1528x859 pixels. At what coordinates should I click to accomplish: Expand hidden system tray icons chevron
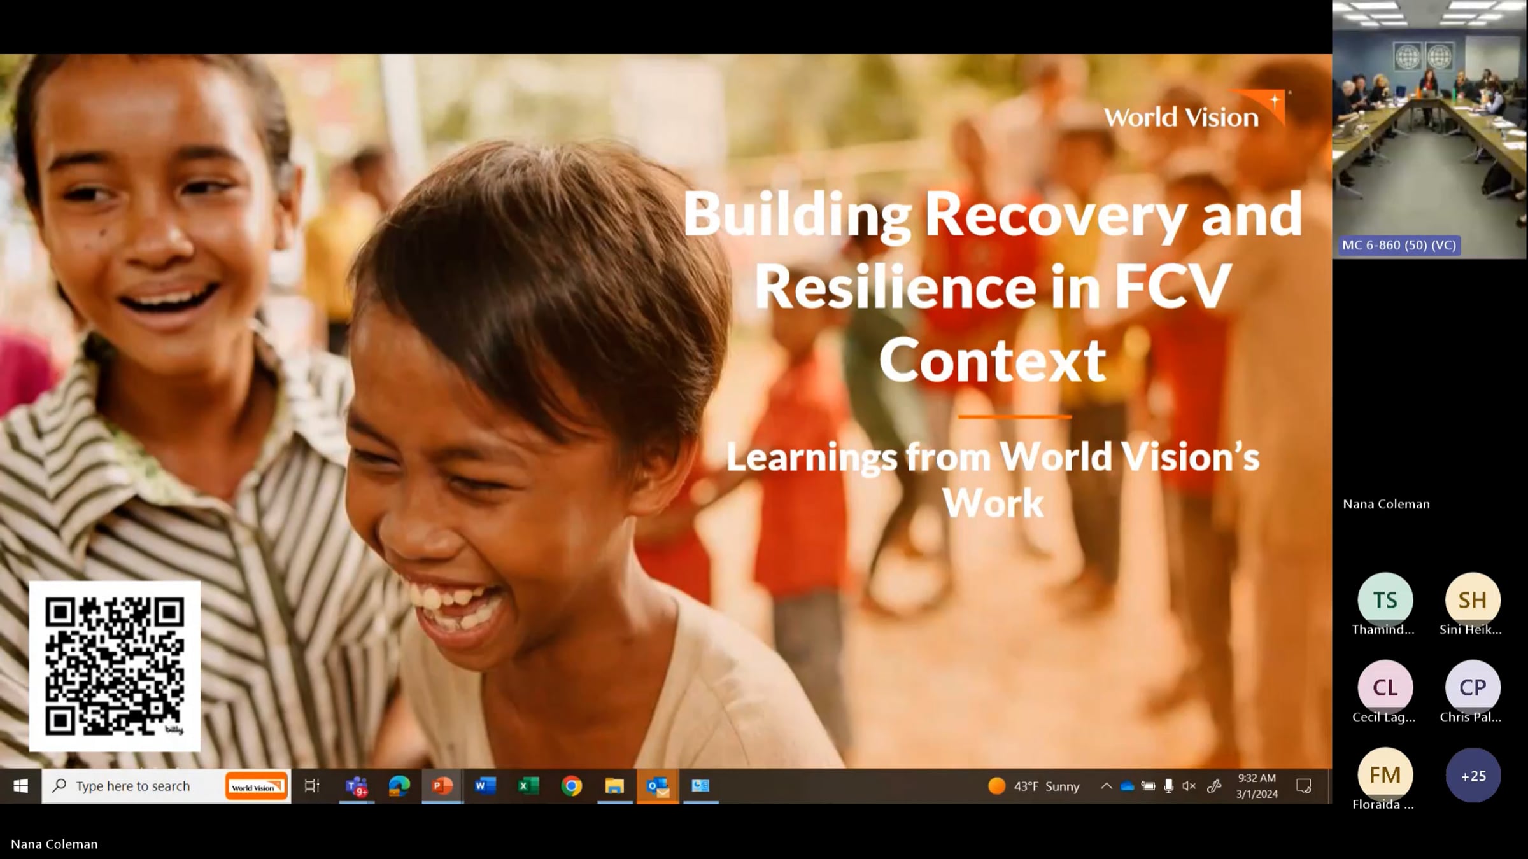[1107, 786]
